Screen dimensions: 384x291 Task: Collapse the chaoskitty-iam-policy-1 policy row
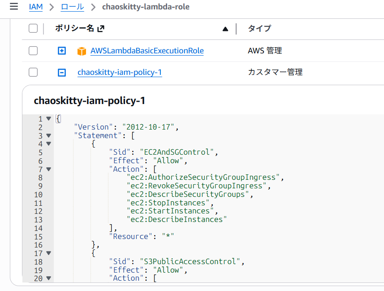tap(62, 72)
